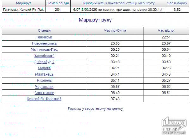Select departure time 03:50
This screenshot has height=138, width=190.
166,62
